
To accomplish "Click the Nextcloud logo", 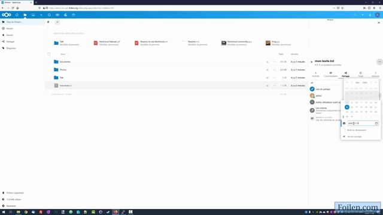I will (7, 15).
